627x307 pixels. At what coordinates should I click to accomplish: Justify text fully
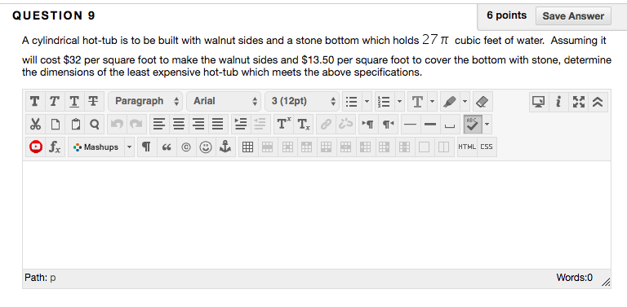(x=218, y=125)
